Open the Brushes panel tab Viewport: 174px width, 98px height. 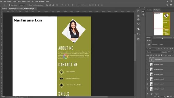[x=149, y=41]
